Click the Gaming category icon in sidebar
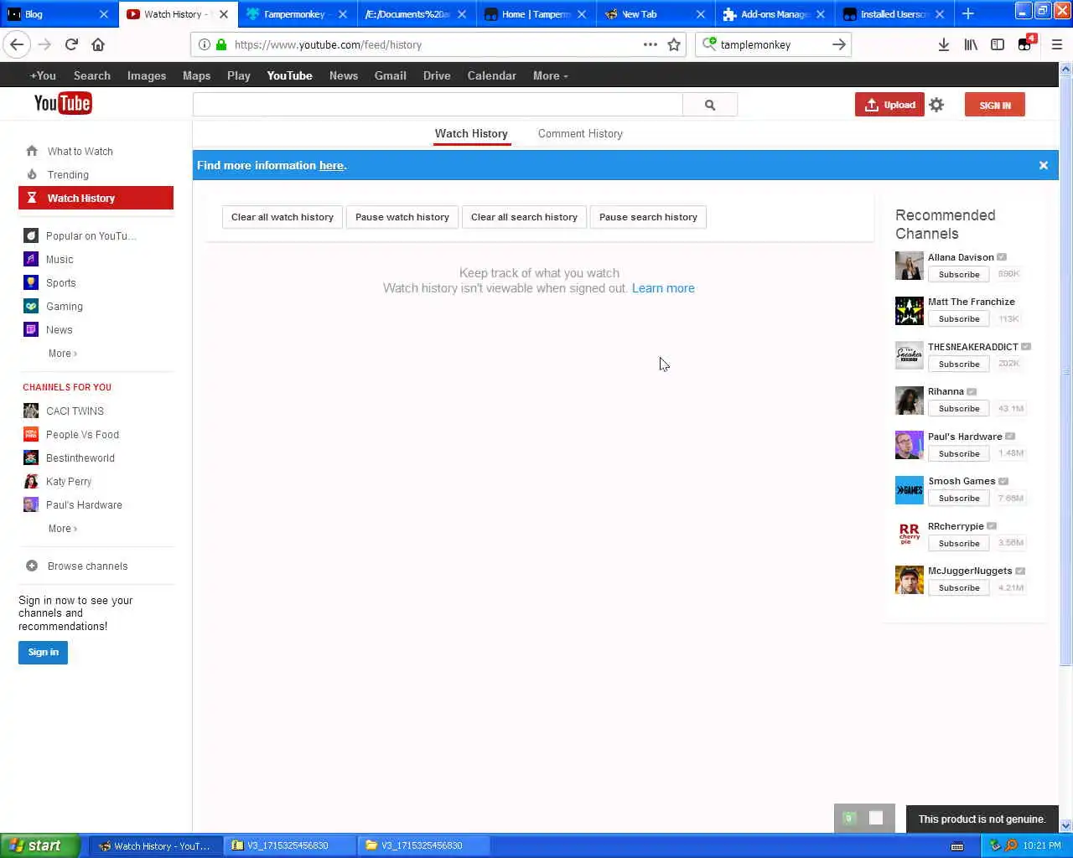Image resolution: width=1073 pixels, height=858 pixels. pyautogui.click(x=31, y=306)
